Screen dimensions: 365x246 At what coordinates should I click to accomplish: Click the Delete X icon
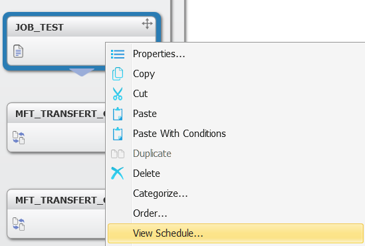(x=117, y=174)
